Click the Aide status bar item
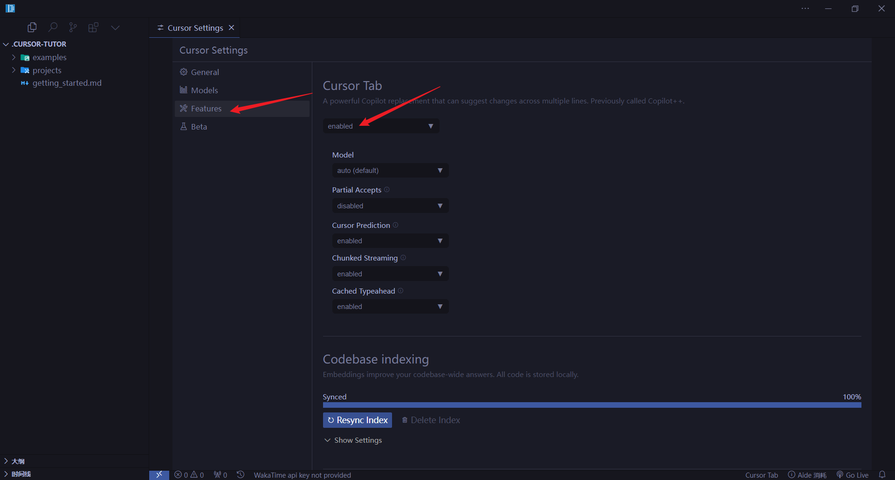This screenshot has height=480, width=895. point(807,475)
